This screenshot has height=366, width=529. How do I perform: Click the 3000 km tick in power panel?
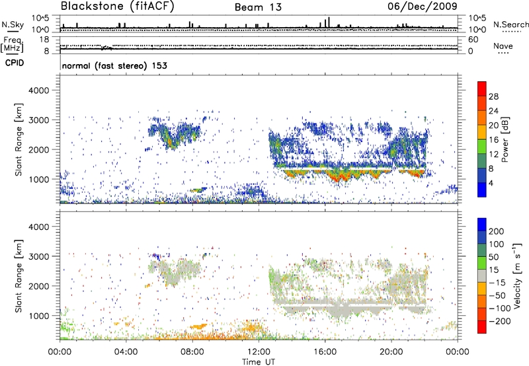[x=38, y=120]
